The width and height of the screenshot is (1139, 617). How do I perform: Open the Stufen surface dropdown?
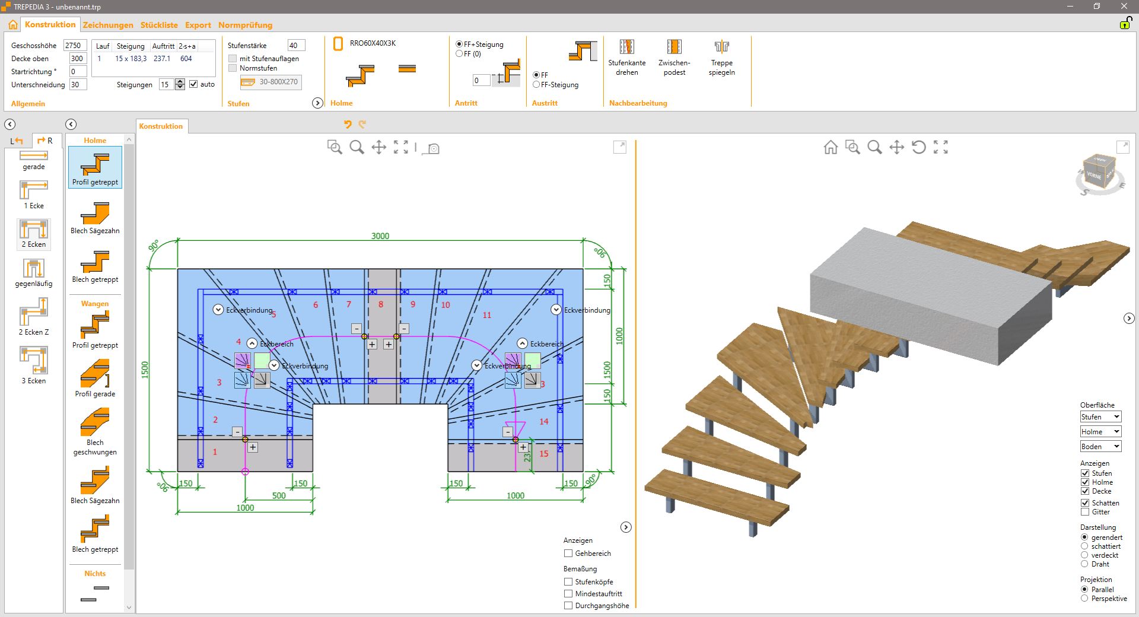pyautogui.click(x=1100, y=416)
